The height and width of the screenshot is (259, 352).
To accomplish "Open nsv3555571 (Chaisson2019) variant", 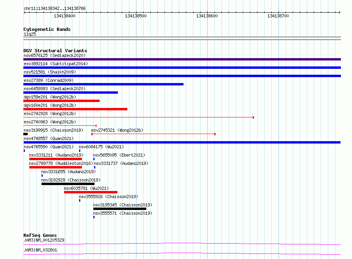I will (x=123, y=213).
